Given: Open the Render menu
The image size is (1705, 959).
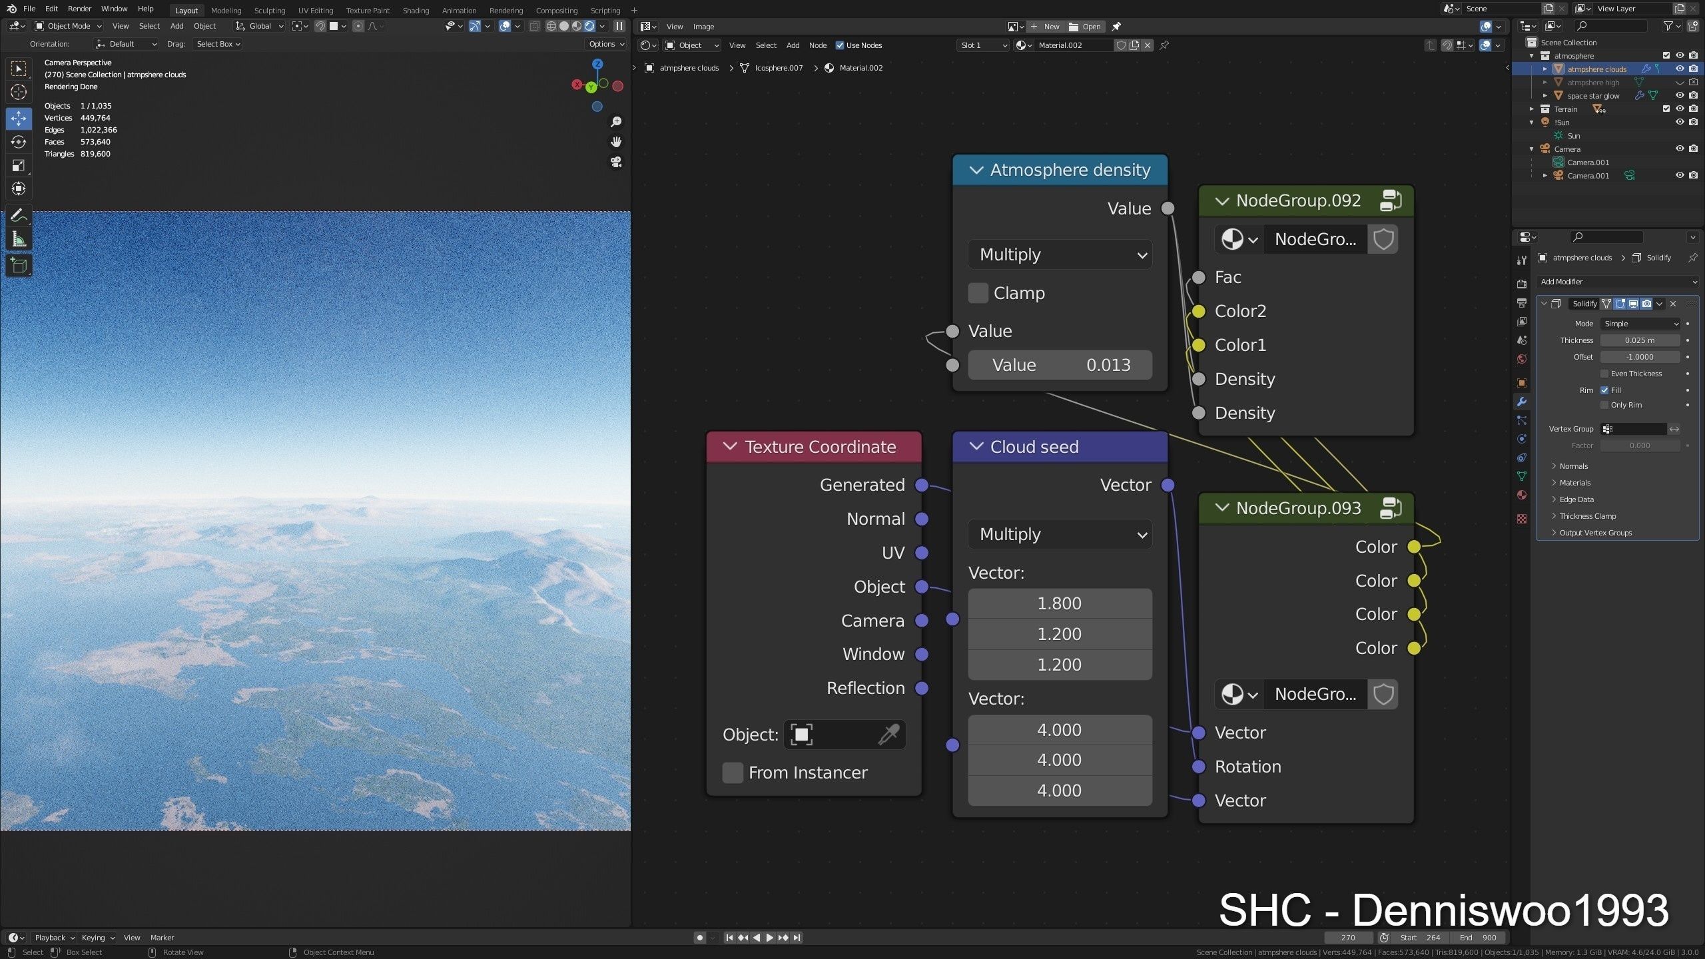Looking at the screenshot, I should point(79,9).
